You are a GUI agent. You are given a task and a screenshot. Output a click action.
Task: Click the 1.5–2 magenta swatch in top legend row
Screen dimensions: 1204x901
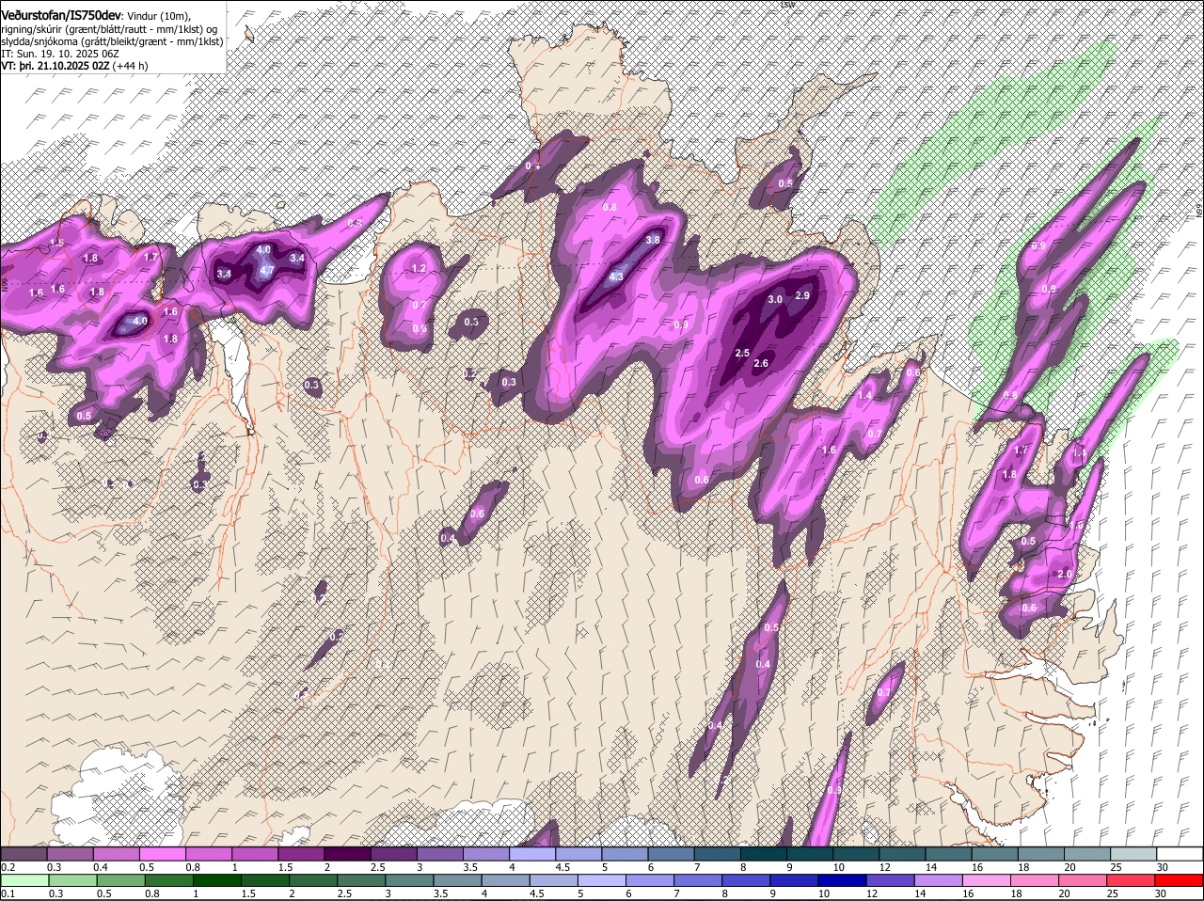301,854
